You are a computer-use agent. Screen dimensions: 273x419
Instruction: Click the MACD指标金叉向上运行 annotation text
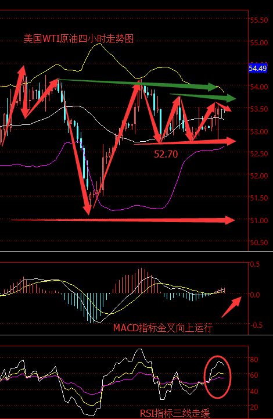tap(163, 328)
